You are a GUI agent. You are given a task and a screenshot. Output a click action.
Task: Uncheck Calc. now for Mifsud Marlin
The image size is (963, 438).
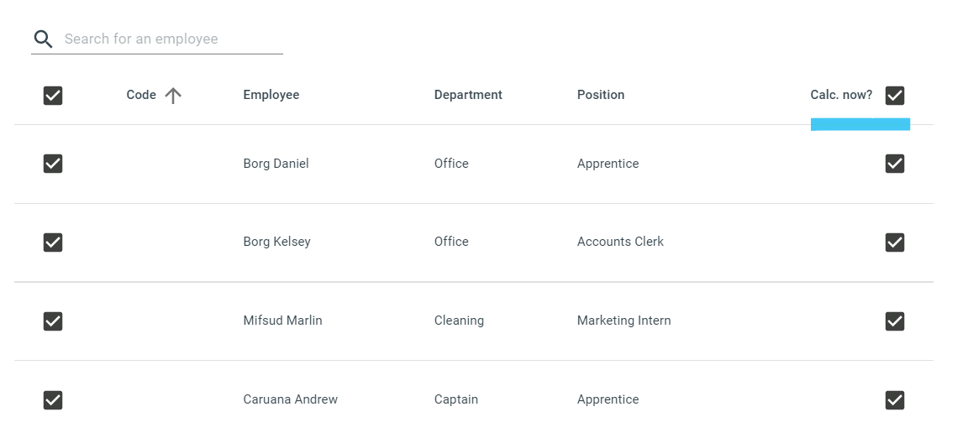(894, 321)
